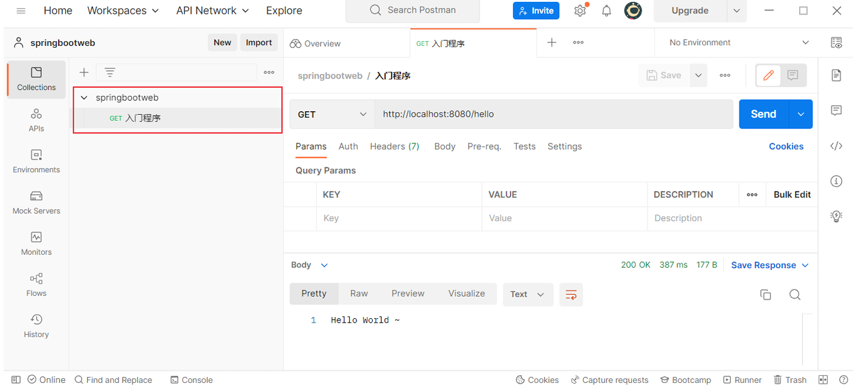Open API Network dropdown

pos(213,11)
